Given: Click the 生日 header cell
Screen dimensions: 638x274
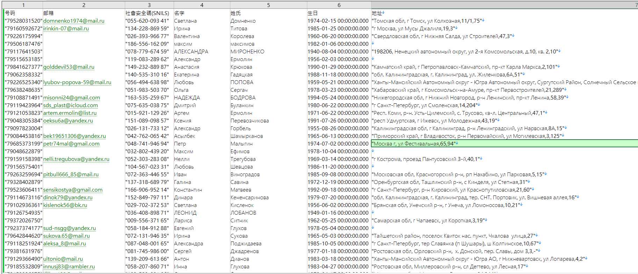Looking at the screenshot, I should [339, 13].
